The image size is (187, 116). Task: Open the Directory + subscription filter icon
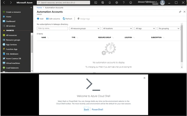click(x=102, y=3)
